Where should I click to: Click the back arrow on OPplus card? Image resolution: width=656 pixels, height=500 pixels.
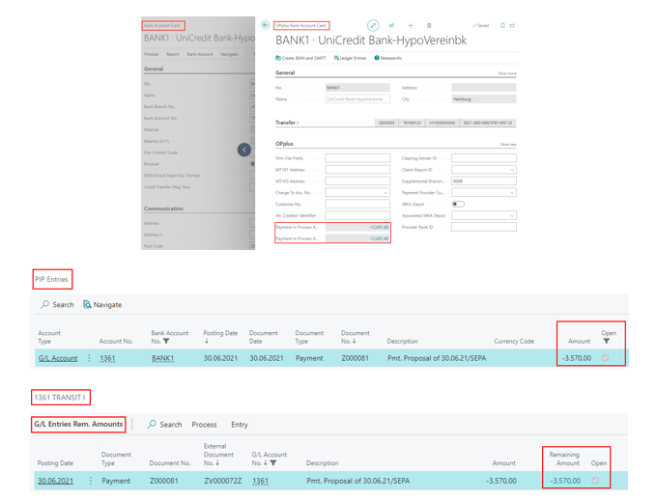click(266, 25)
